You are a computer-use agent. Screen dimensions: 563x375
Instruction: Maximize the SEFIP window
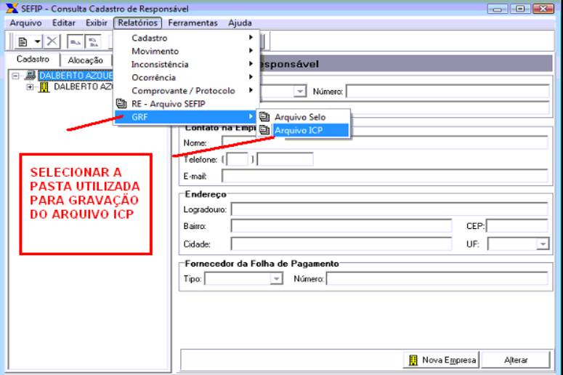(520, 9)
